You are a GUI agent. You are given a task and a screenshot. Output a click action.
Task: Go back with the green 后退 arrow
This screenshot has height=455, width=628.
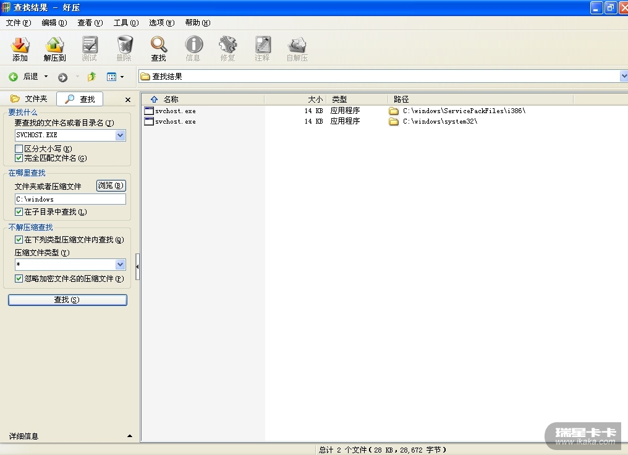click(13, 77)
